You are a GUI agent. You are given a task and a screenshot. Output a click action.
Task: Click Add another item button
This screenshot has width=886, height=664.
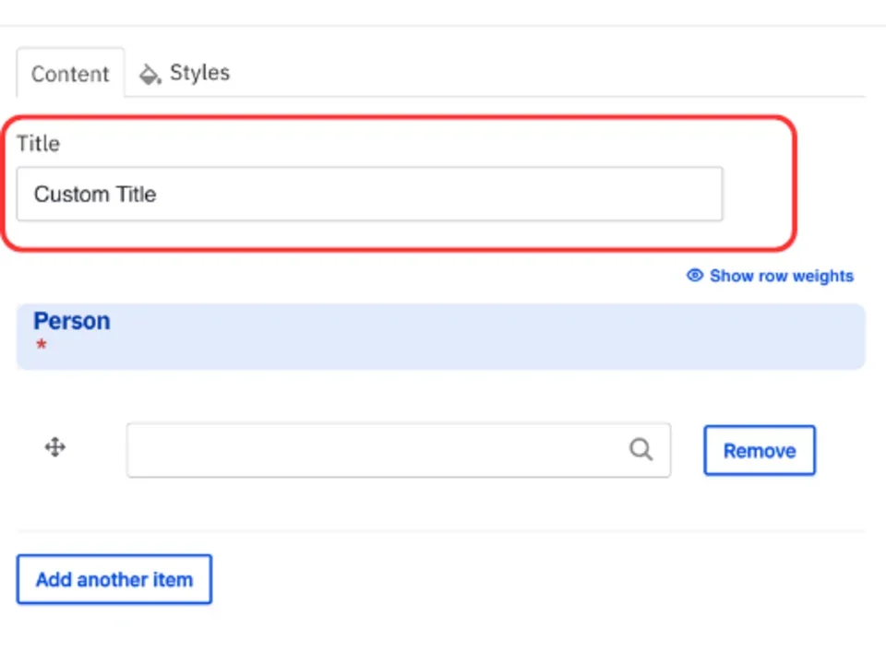pyautogui.click(x=114, y=580)
